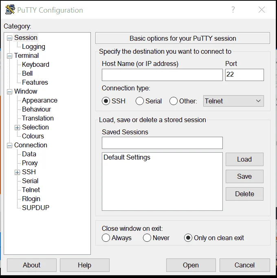Click the question mark help button in title bar
The height and width of the screenshot is (278, 277).
pyautogui.click(x=233, y=10)
